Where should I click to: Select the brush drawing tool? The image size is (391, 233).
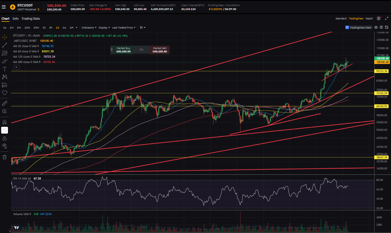pos(4,61)
